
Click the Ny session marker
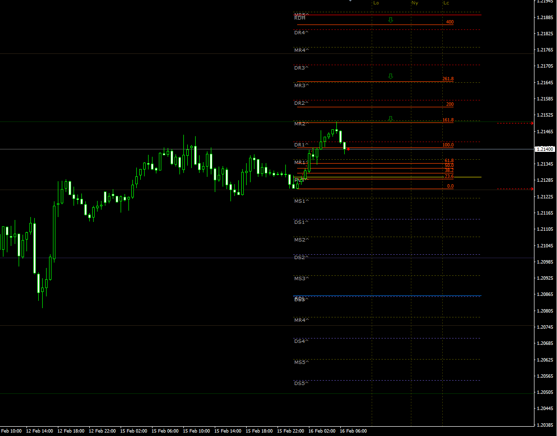pyautogui.click(x=414, y=3)
